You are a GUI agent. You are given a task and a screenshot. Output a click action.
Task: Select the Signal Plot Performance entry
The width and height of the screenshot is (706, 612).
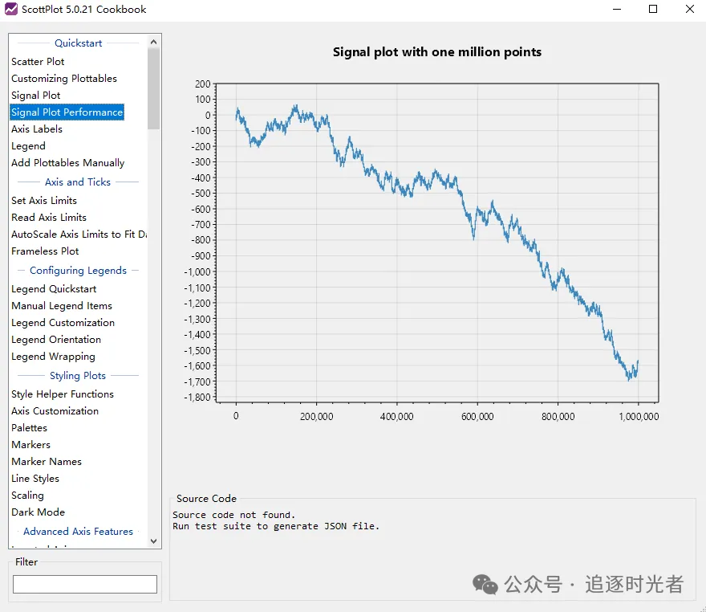pos(67,112)
